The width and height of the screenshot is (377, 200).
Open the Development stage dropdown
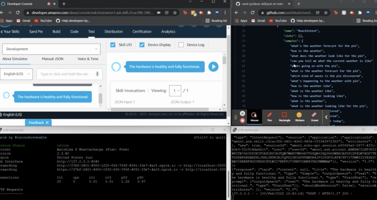pyautogui.click(x=51, y=49)
